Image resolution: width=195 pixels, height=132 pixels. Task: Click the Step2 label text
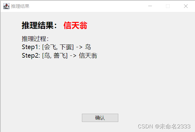click(31, 55)
